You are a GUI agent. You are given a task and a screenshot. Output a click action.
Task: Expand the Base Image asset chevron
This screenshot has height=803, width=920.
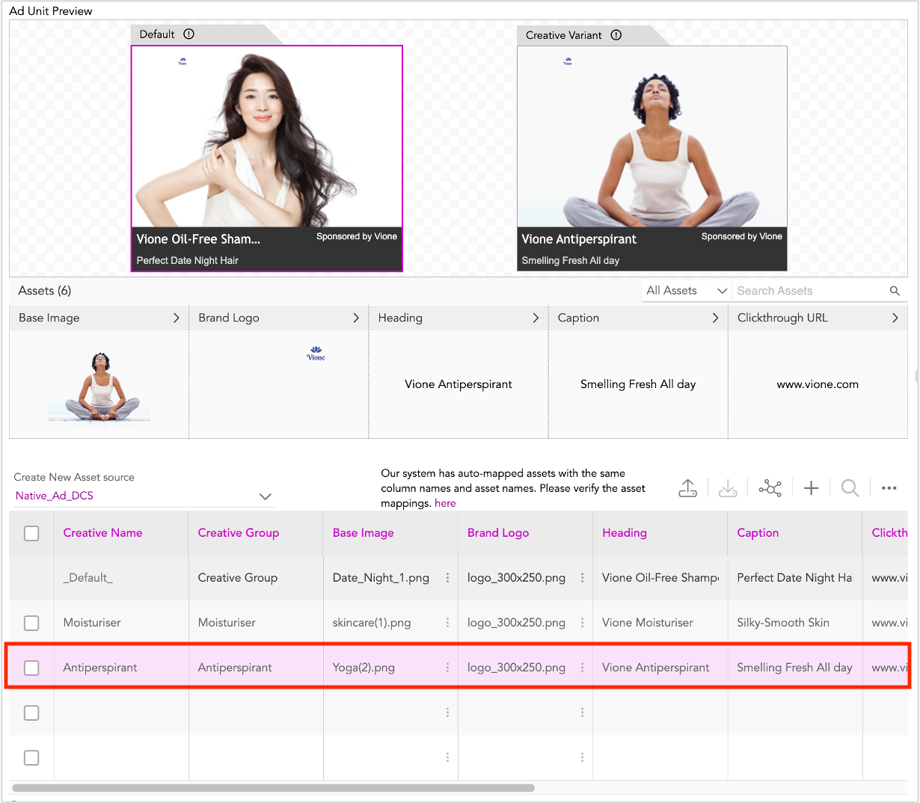pos(177,318)
